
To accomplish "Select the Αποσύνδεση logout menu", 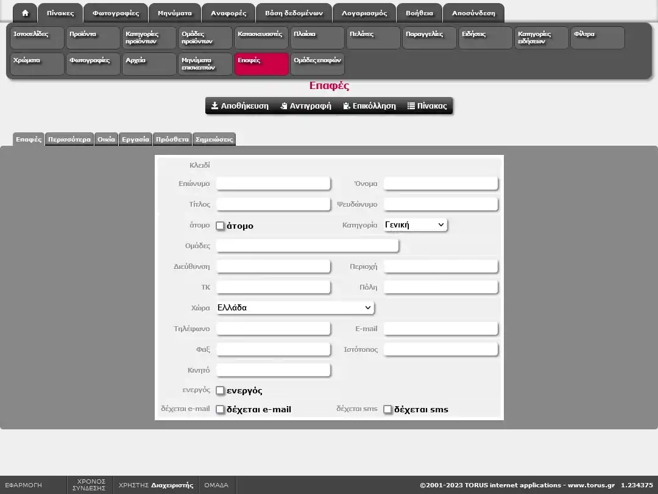I will (x=473, y=13).
